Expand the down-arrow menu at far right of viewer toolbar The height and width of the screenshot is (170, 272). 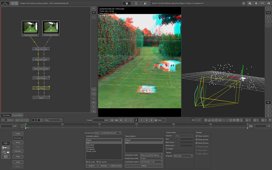pos(270,120)
